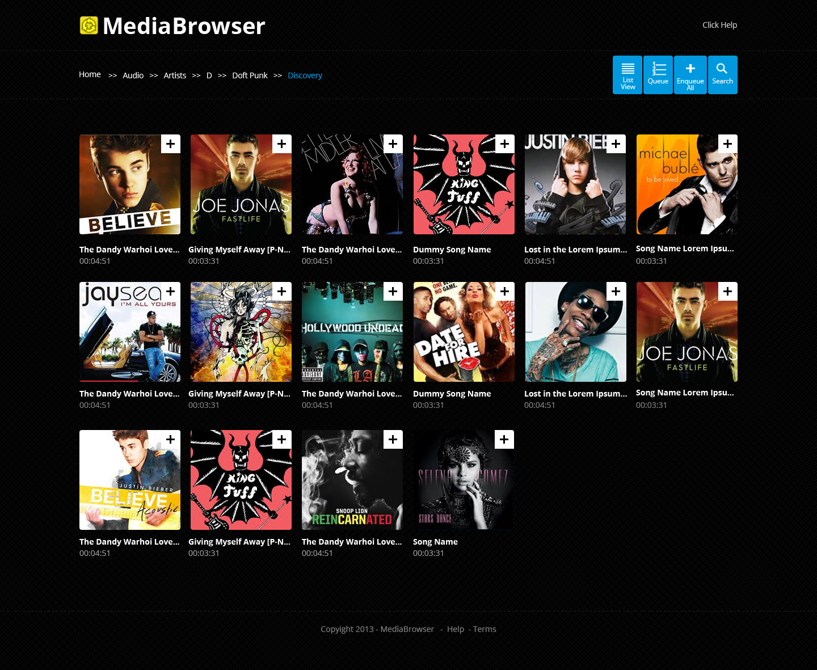Click plus on the Snoop Lion Reincarnated cover
Image resolution: width=817 pixels, height=670 pixels.
point(393,440)
